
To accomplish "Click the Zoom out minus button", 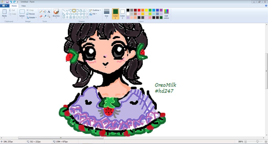I will tap(245, 142).
